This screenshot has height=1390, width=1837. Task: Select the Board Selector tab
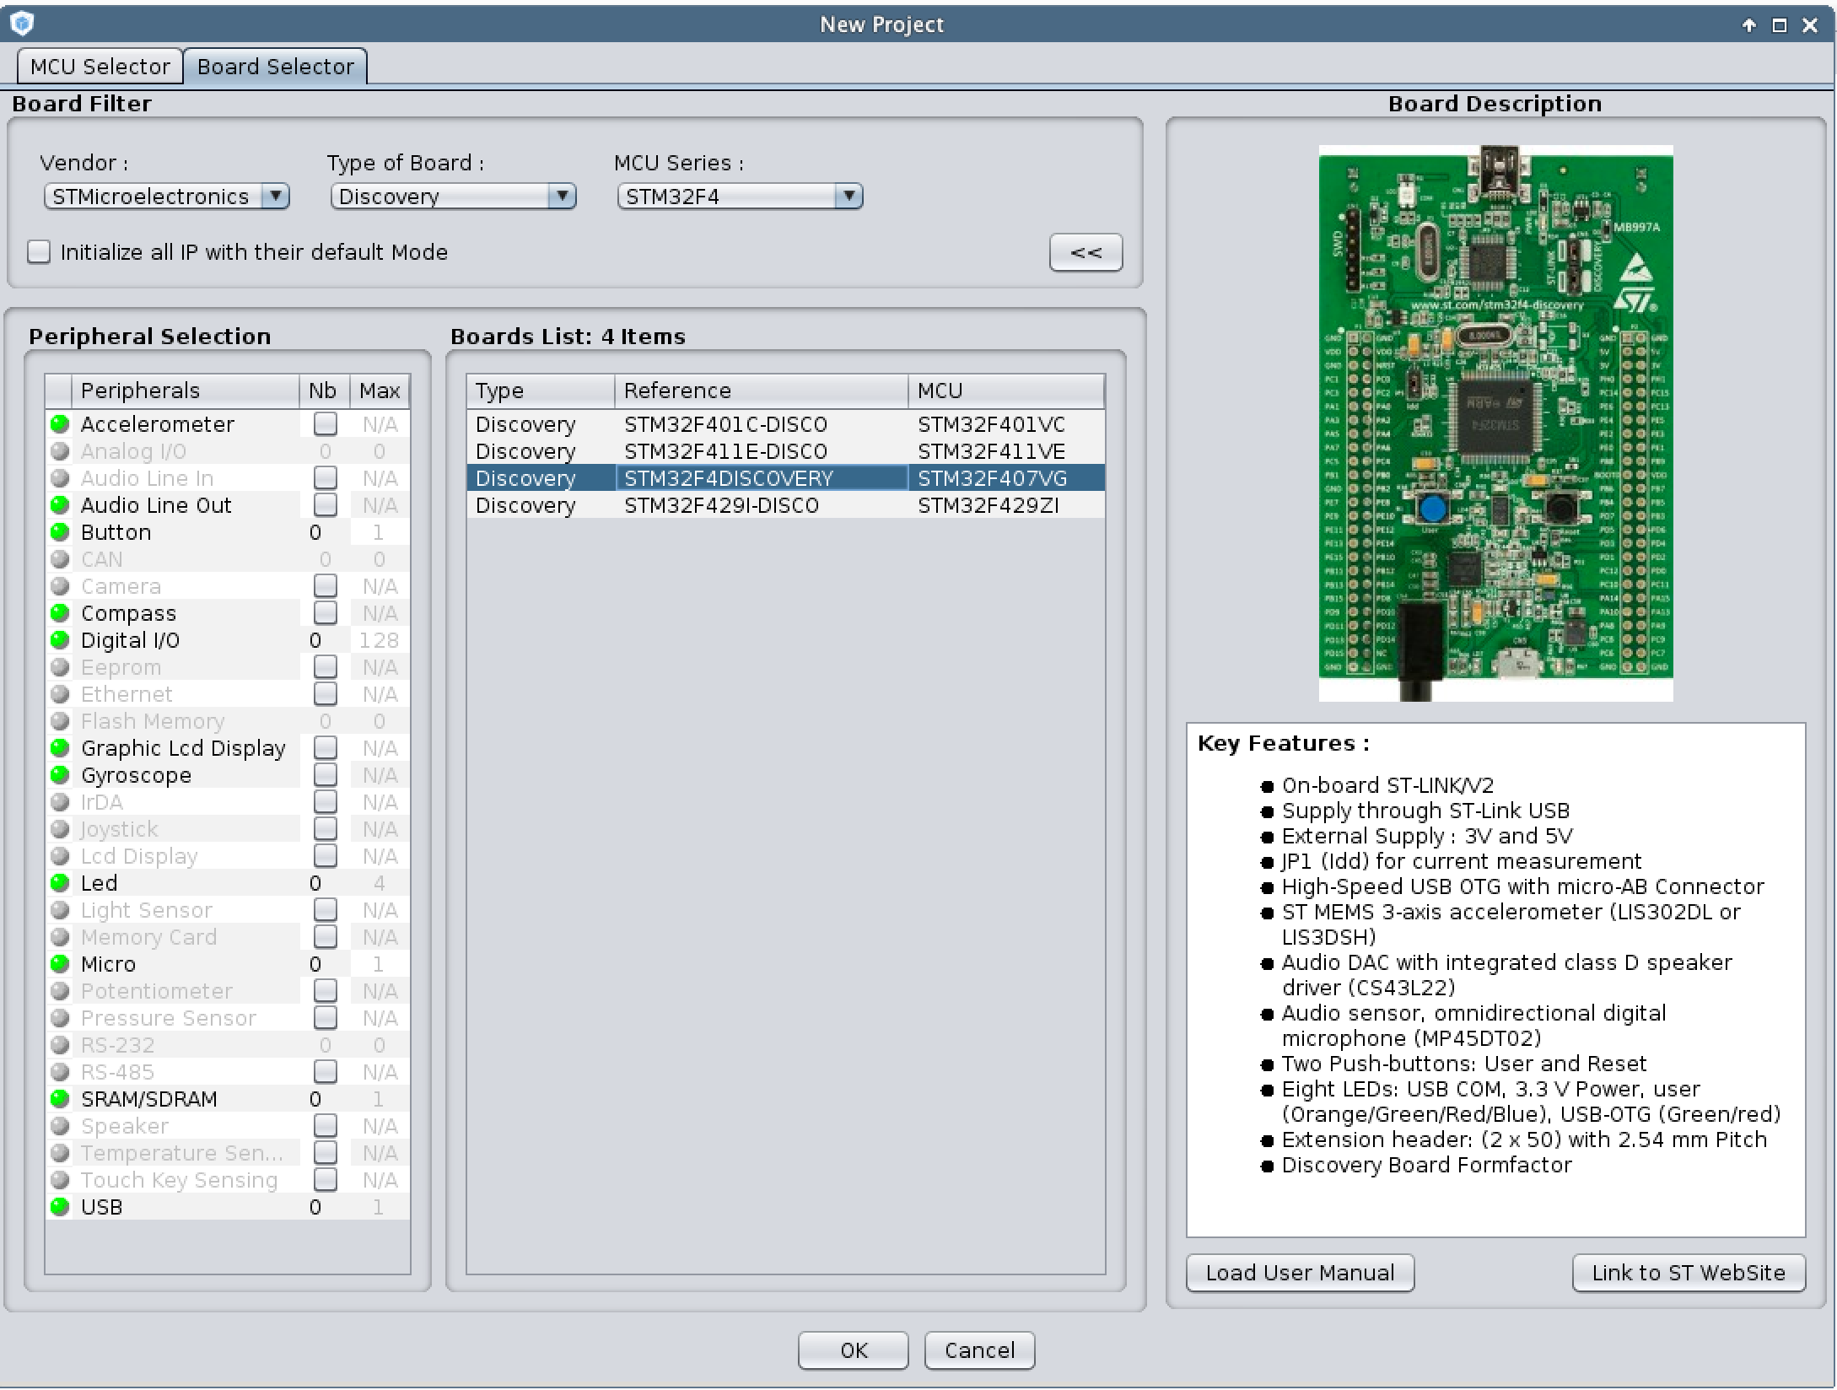275,67
